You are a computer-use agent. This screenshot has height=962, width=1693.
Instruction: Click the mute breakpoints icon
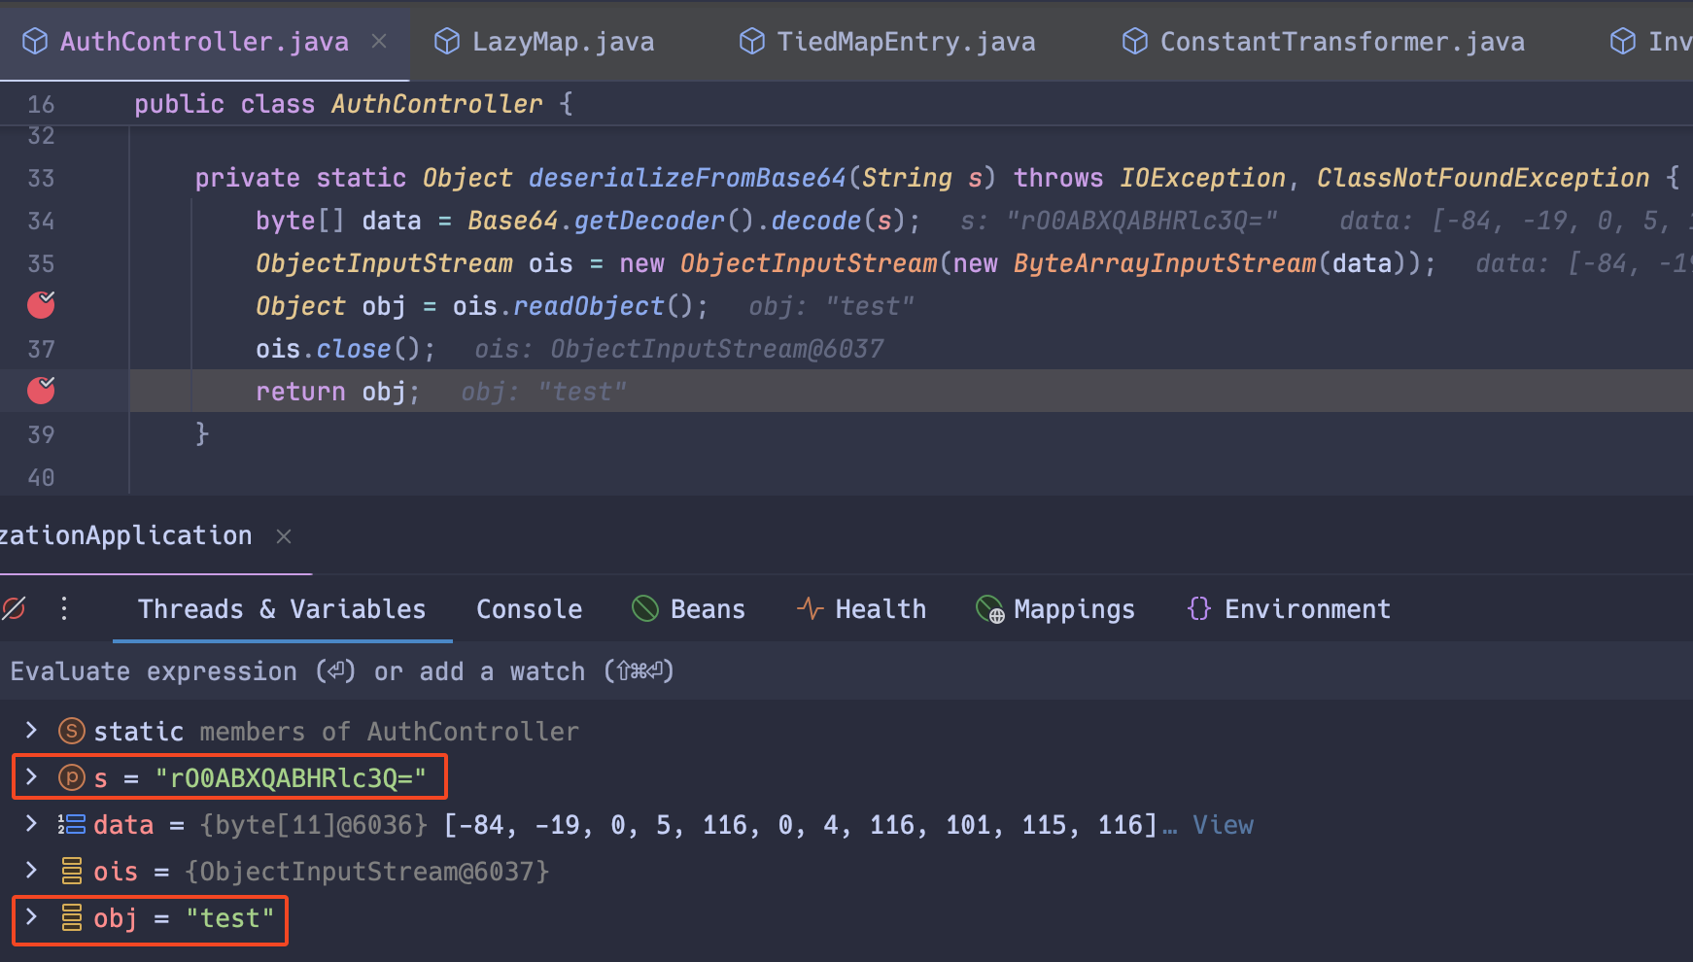[x=14, y=608]
